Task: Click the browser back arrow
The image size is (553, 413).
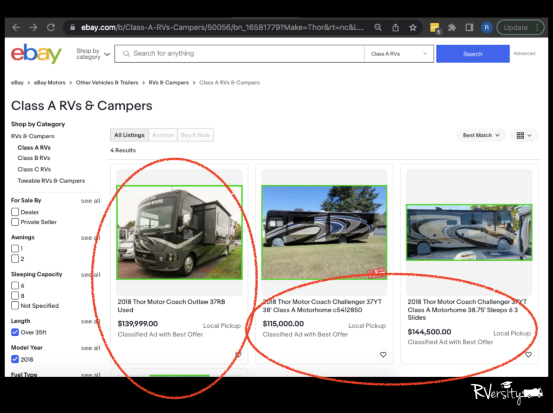Action: pyautogui.click(x=16, y=28)
